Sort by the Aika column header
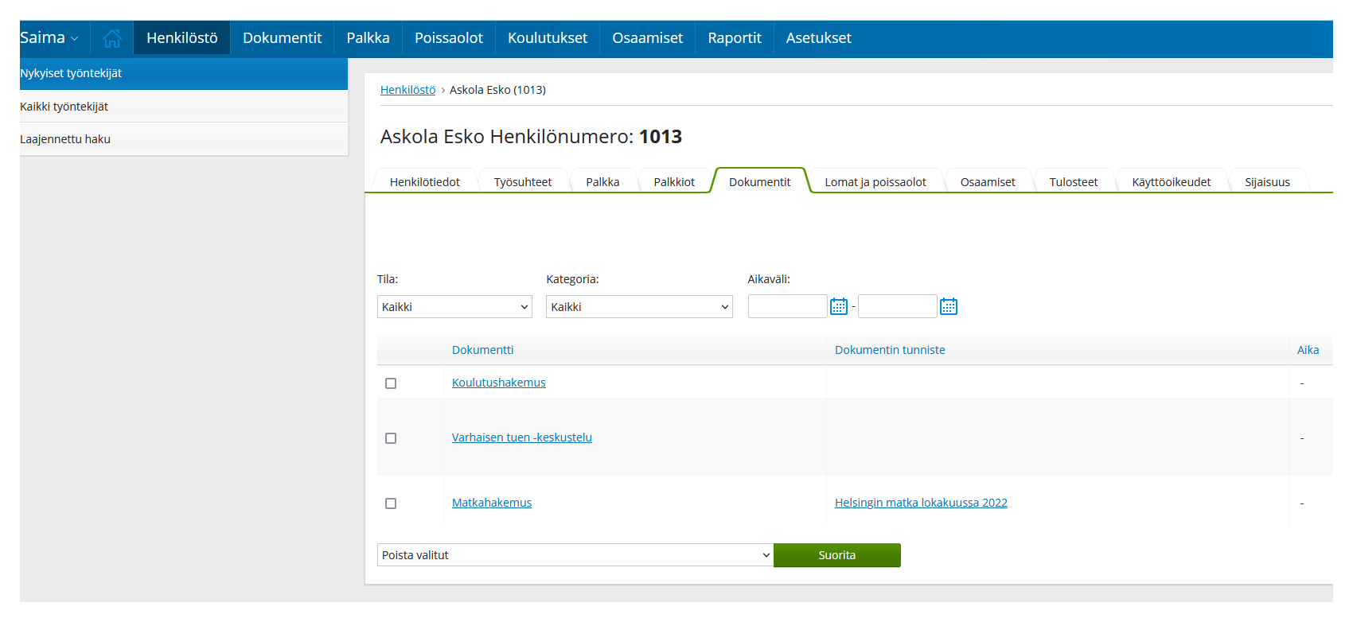Screen dimensions: 1353x622 coord(1308,350)
